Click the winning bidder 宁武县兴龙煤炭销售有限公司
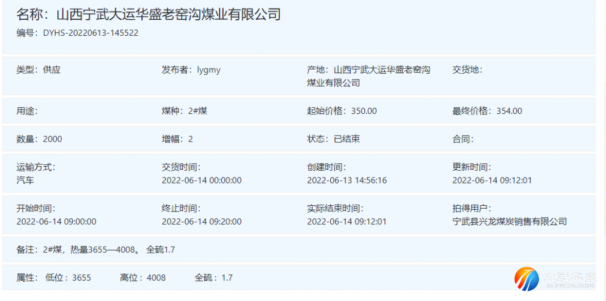Image resolution: width=606 pixels, height=301 pixels. pos(510,222)
